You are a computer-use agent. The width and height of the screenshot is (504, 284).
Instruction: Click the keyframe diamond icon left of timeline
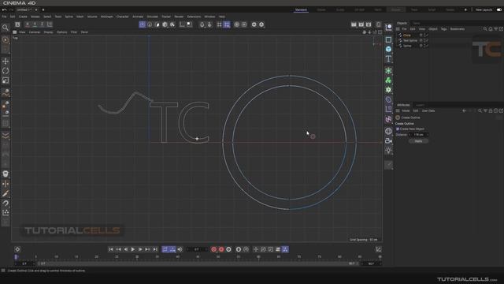coord(17,249)
